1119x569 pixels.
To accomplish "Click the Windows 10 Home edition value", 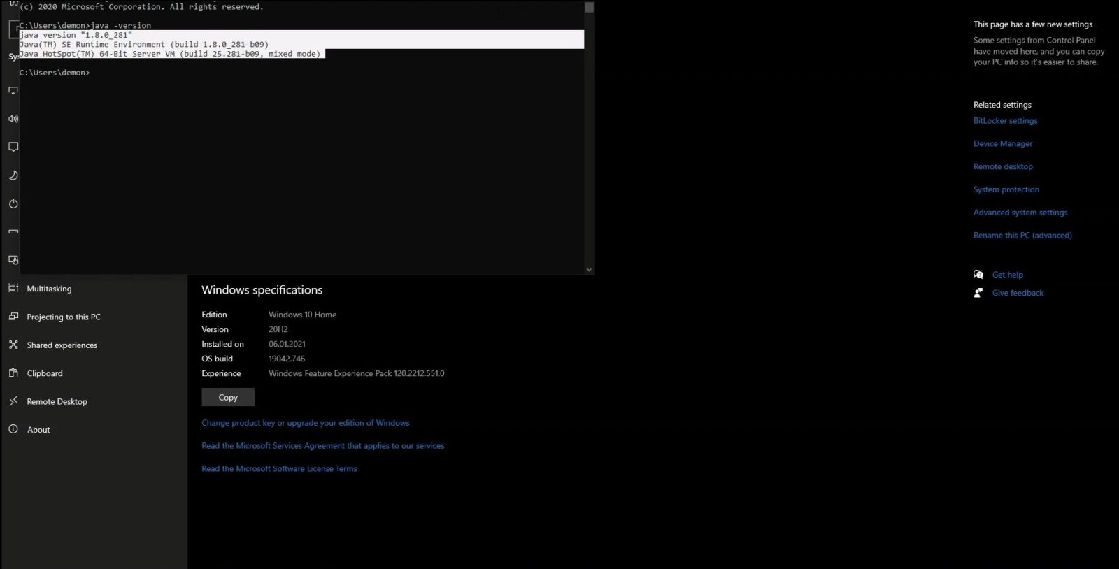I will (302, 315).
